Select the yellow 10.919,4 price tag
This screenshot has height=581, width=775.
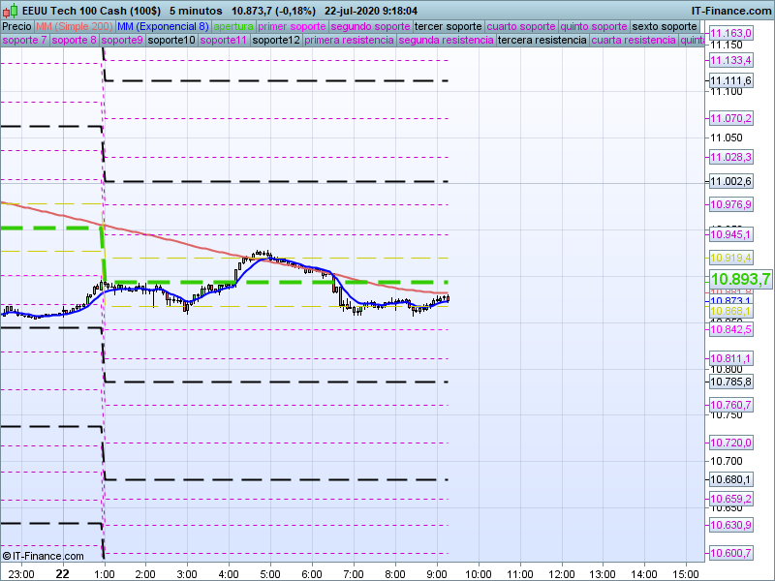coord(730,258)
